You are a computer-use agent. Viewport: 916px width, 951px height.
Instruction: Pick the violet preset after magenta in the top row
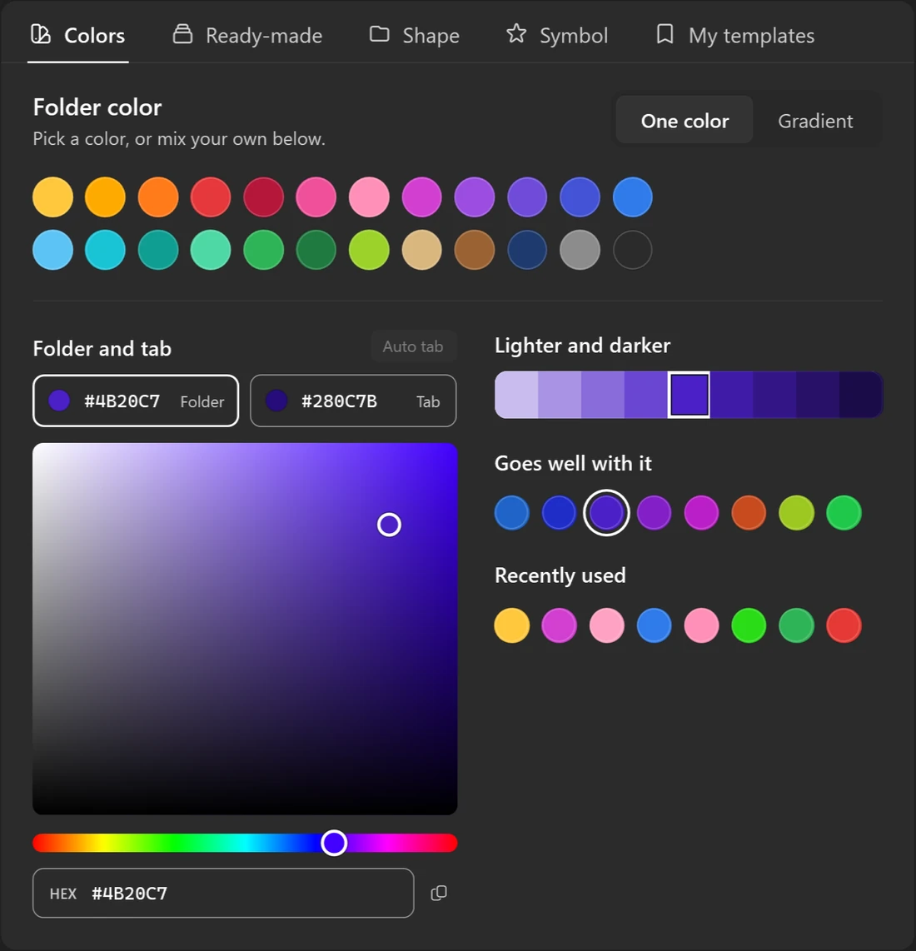pyautogui.click(x=475, y=197)
